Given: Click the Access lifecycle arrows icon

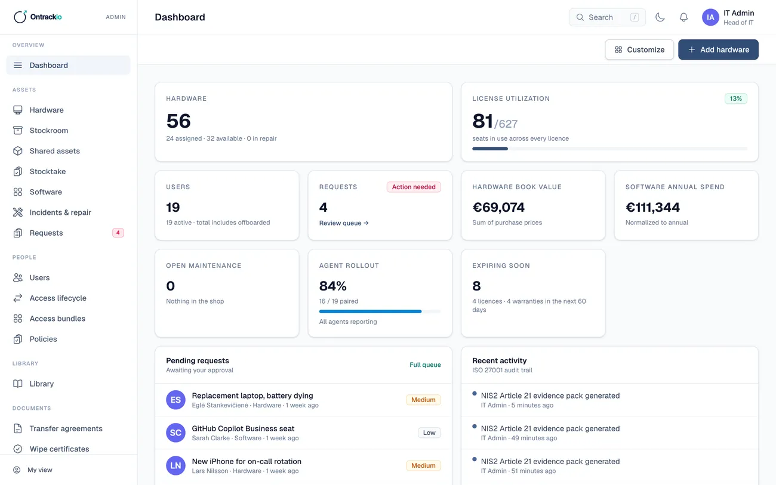Looking at the screenshot, I should pyautogui.click(x=18, y=298).
